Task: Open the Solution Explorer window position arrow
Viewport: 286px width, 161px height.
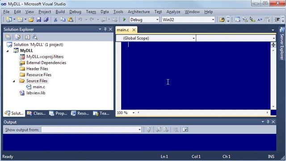Action: tap(100, 29)
